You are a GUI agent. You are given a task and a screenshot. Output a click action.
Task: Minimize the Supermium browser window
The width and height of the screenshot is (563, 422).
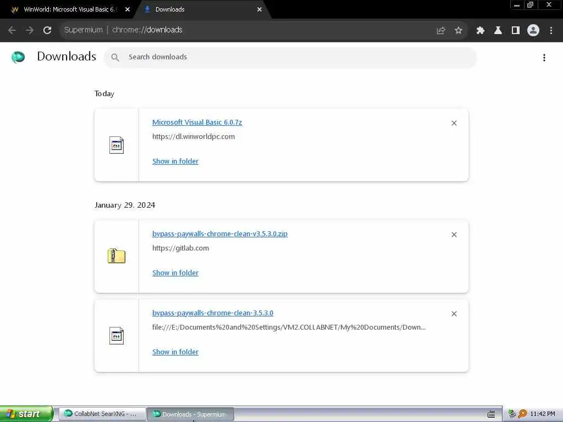pyautogui.click(x=517, y=5)
